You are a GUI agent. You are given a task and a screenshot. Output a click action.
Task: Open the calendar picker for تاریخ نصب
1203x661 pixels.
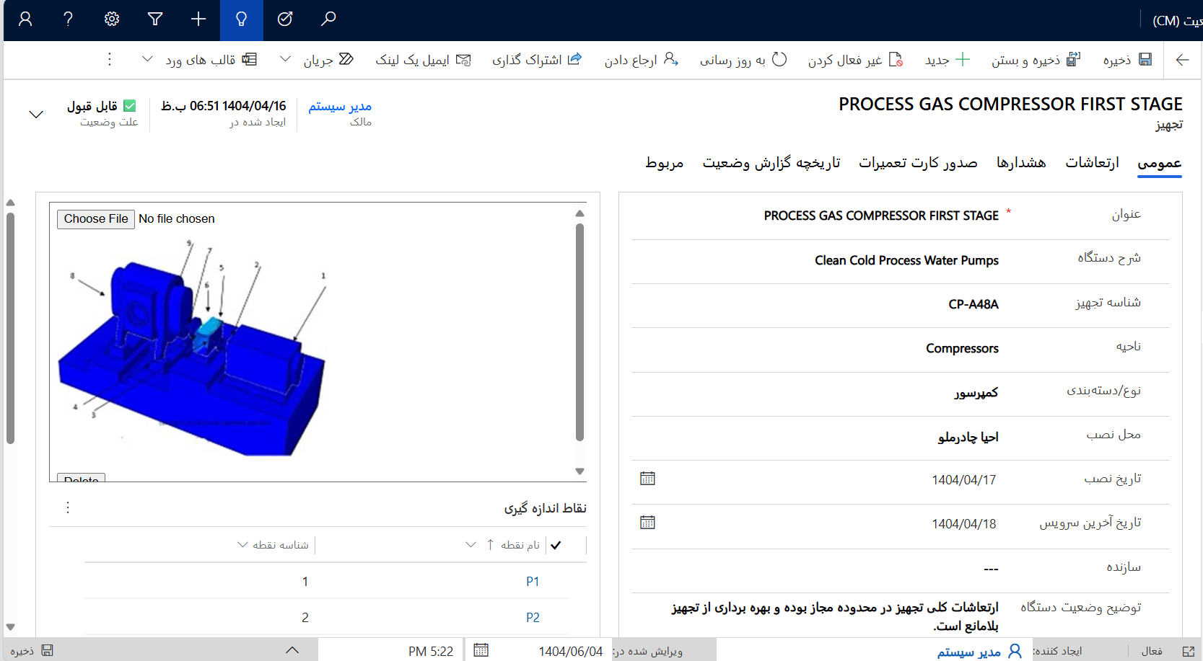647,479
